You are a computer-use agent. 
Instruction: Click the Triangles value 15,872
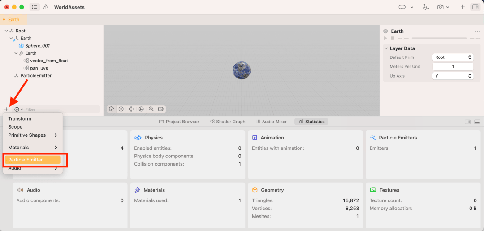coord(350,200)
